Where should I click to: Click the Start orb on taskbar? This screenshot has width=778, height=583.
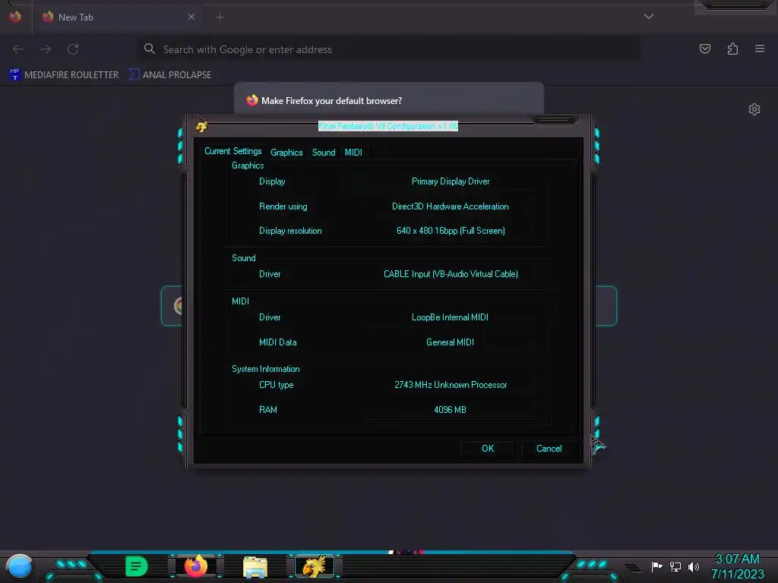click(19, 566)
